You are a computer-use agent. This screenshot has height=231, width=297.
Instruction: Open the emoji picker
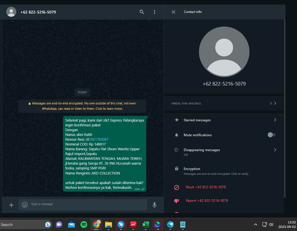coord(25,205)
